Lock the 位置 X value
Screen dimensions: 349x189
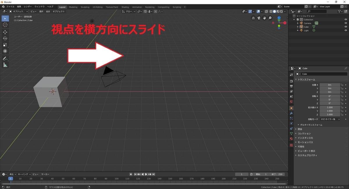point(342,85)
